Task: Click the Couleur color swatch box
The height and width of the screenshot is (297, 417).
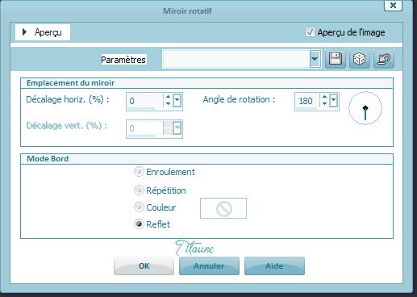Action: [x=223, y=208]
